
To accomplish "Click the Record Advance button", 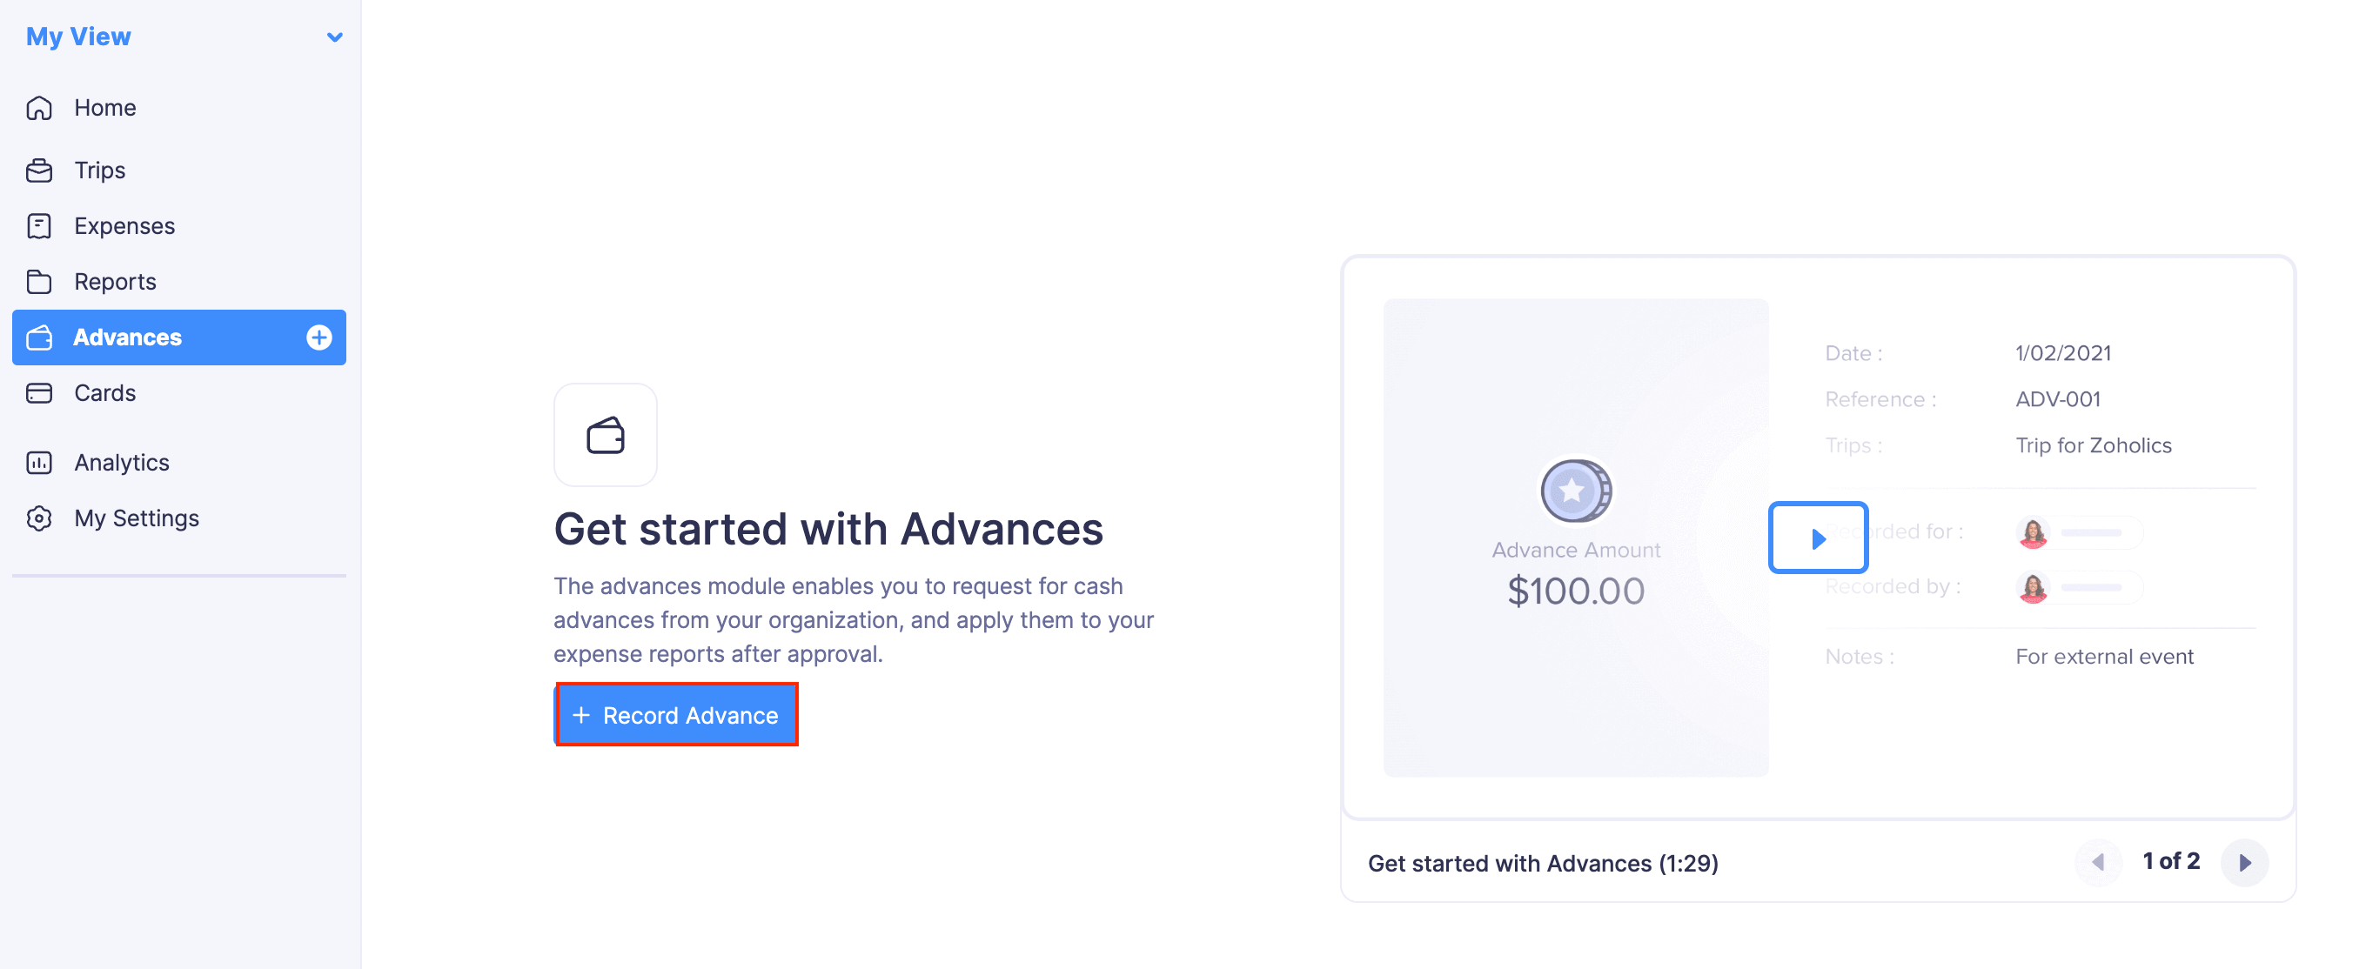I will pos(677,715).
